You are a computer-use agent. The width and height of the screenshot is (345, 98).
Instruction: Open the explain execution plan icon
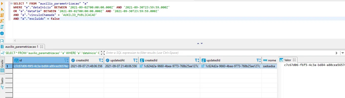click(2, 27)
